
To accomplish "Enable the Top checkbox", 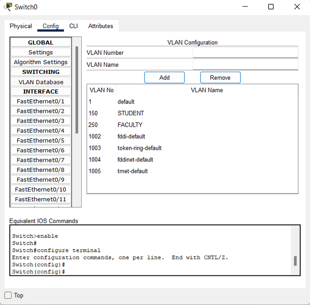I will pyautogui.click(x=8, y=295).
